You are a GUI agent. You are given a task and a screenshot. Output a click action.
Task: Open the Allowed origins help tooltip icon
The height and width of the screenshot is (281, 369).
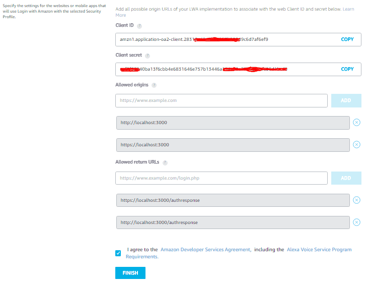(154, 85)
